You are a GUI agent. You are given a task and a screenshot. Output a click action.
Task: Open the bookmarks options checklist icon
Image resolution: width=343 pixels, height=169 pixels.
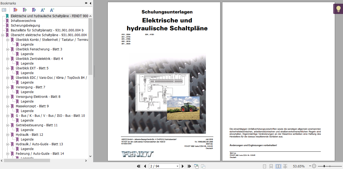pos(4,10)
